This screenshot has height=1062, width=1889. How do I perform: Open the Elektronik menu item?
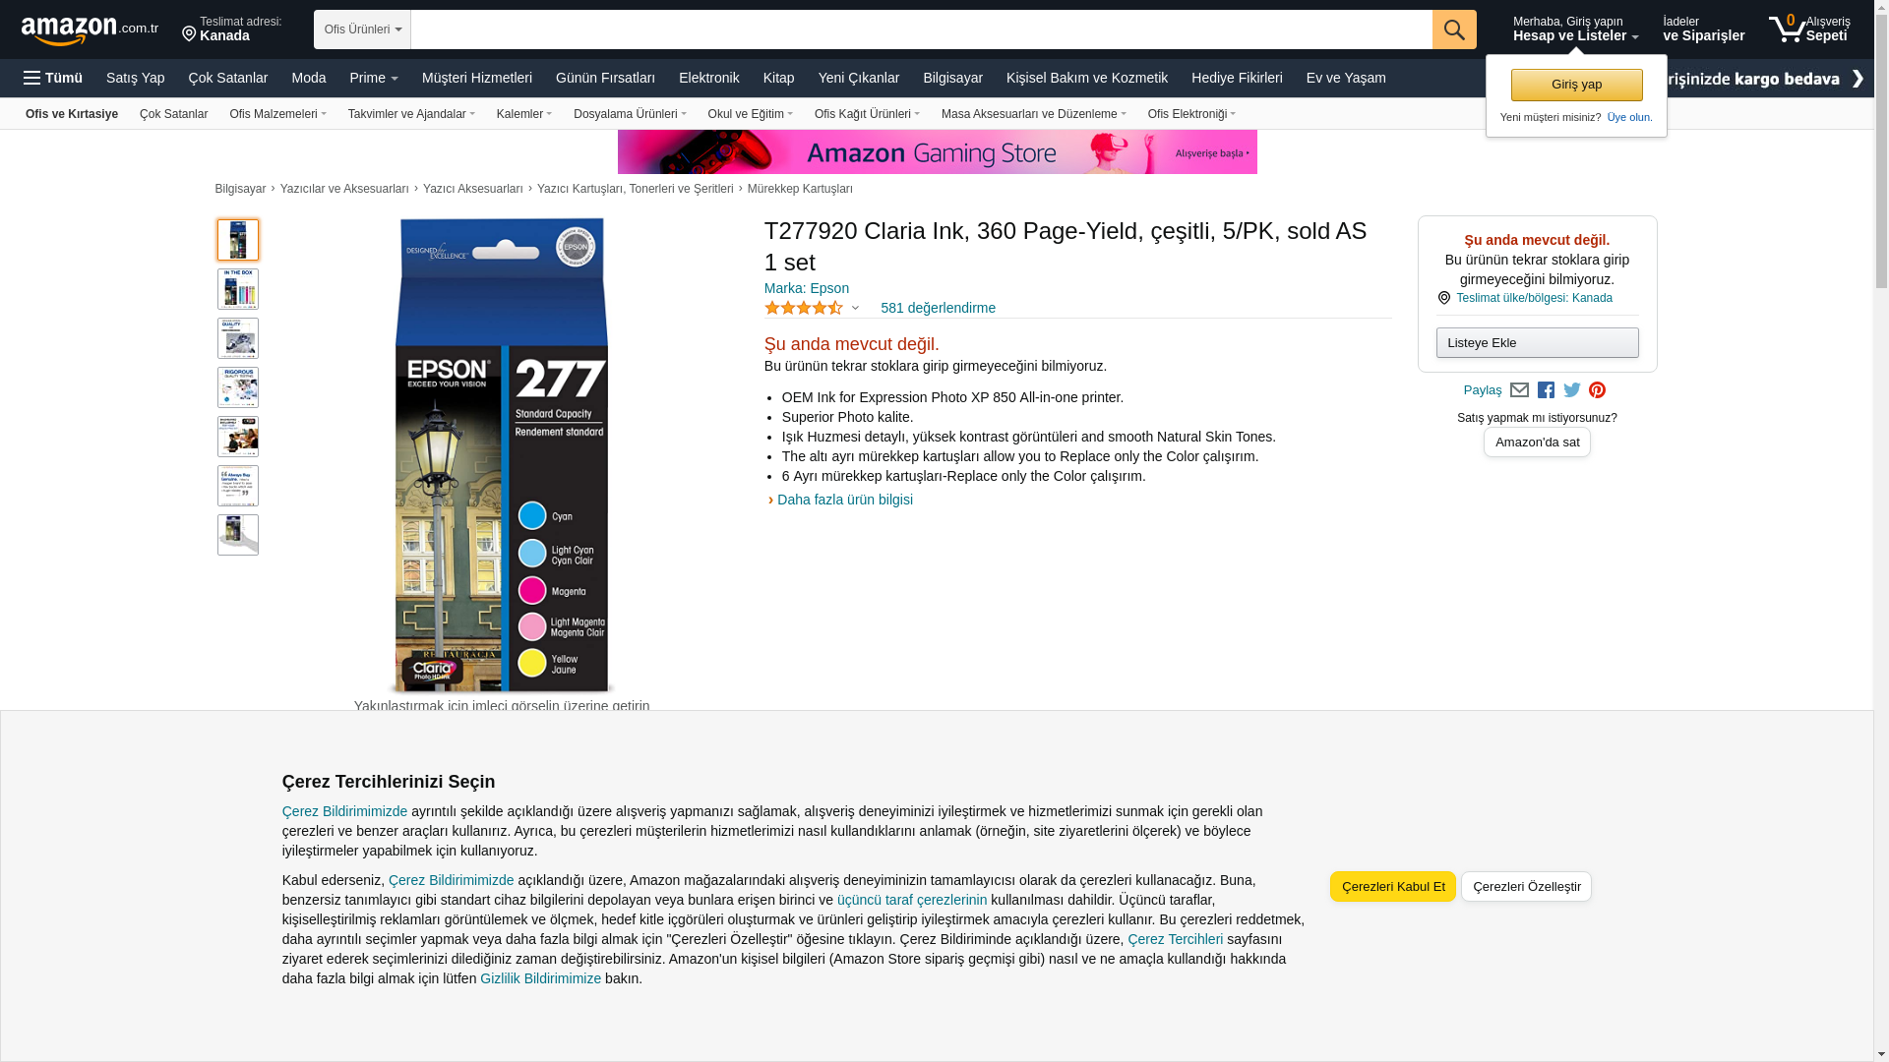click(708, 78)
